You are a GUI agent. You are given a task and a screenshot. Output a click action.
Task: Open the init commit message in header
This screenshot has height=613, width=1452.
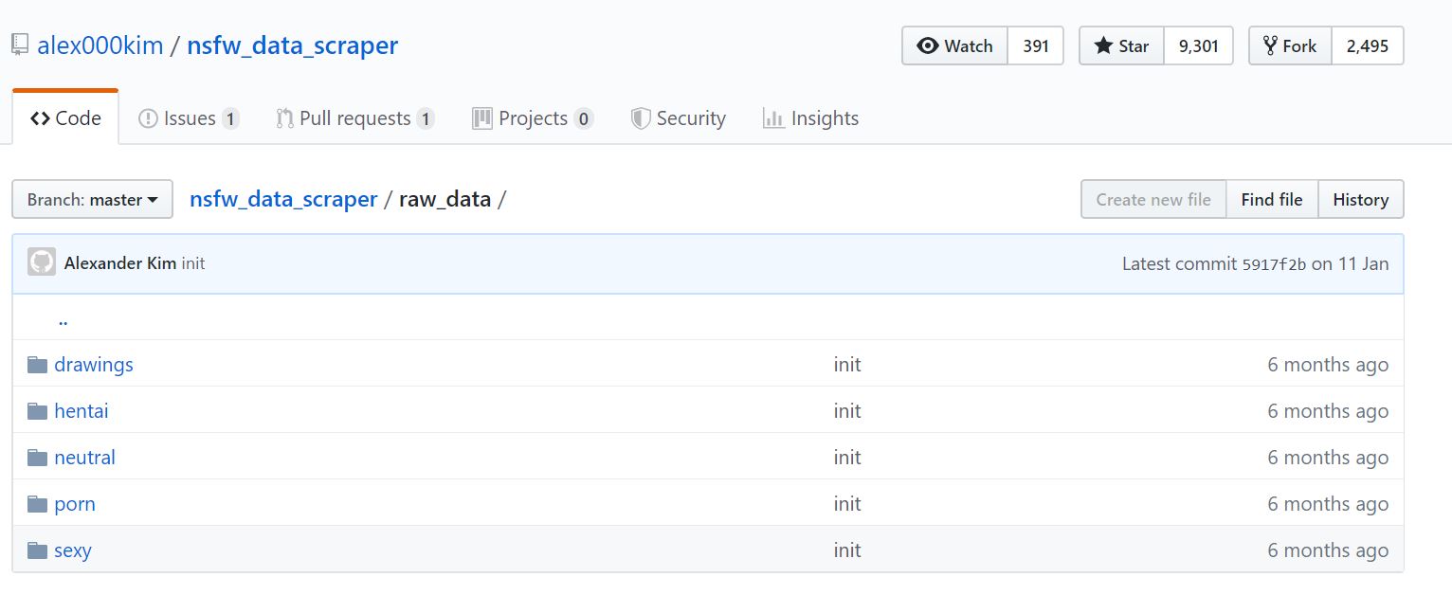[193, 263]
